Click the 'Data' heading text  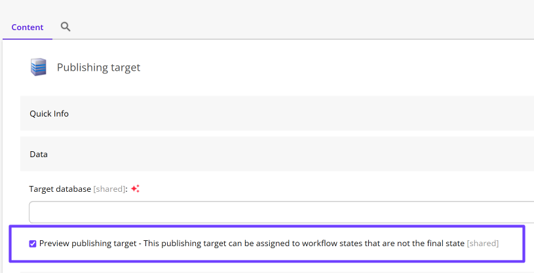(39, 155)
